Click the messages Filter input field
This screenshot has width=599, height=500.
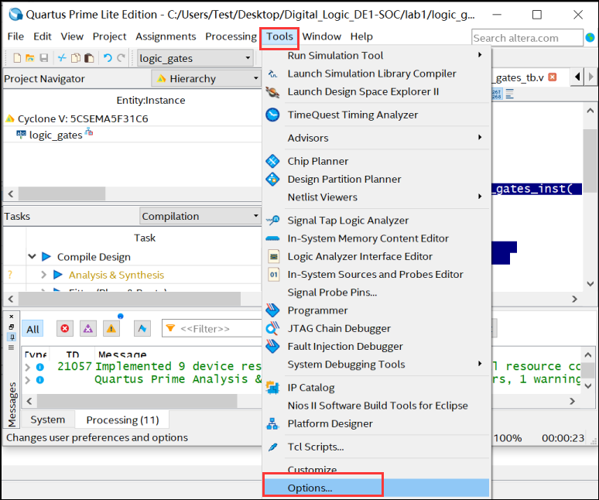click(212, 328)
